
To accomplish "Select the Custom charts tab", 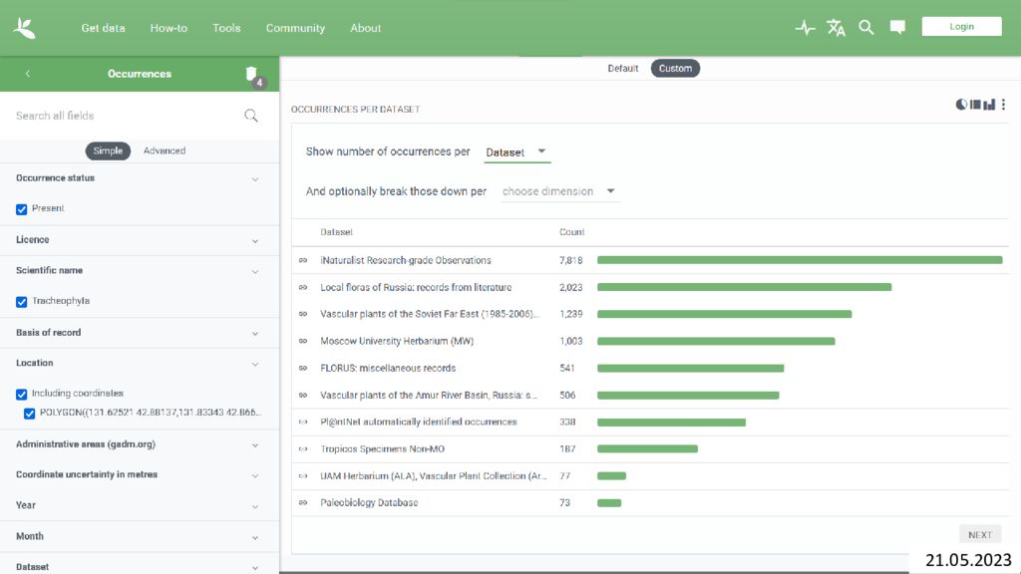I will pos(675,69).
